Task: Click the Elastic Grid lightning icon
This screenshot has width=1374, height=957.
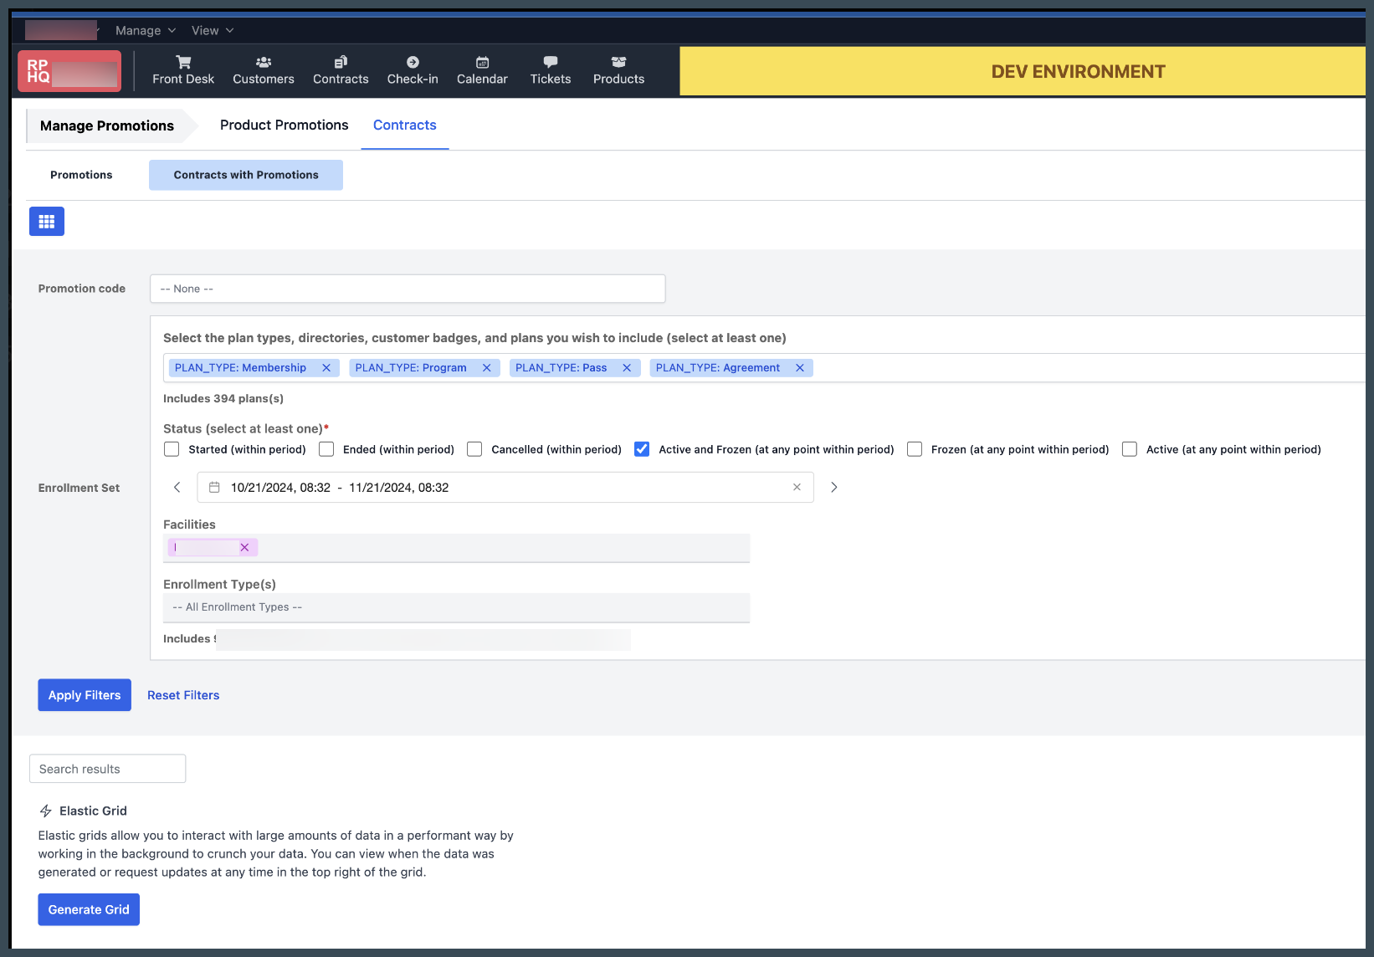Action: [46, 811]
